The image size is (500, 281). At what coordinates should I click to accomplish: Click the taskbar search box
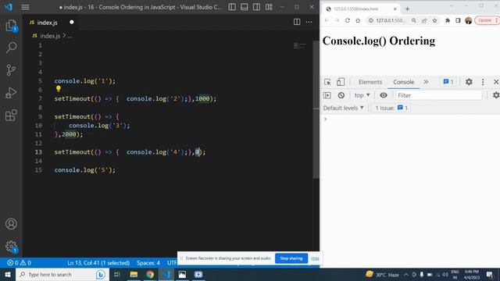coord(62,274)
